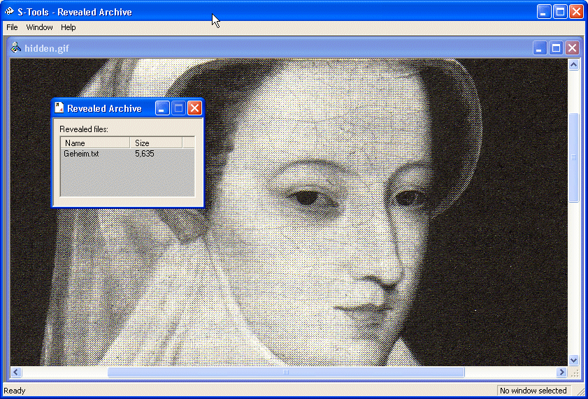Click the vertical scrollbar thumb
588x399 pixels.
pyautogui.click(x=574, y=157)
